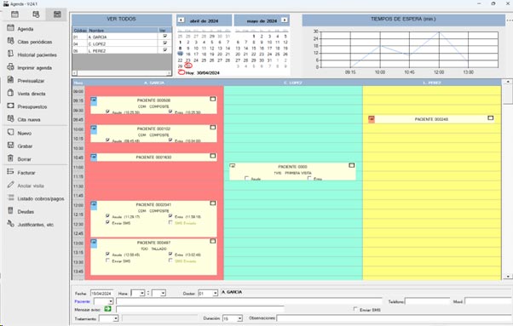Click the Cita nueva icon
This screenshot has width=513, height=326.
(11, 119)
